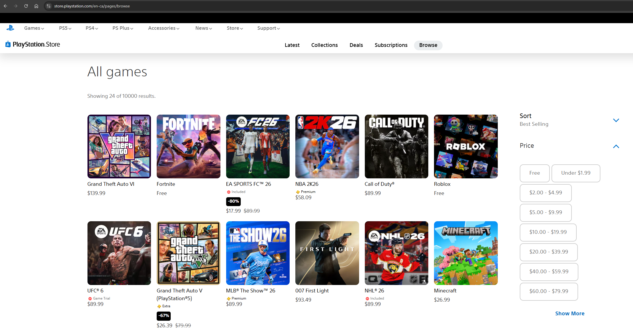Open the 007 First Light cover art
633x329 pixels.
click(x=327, y=253)
